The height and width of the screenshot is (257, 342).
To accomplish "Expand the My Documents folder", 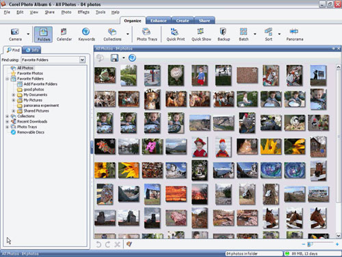I will (x=14, y=95).
